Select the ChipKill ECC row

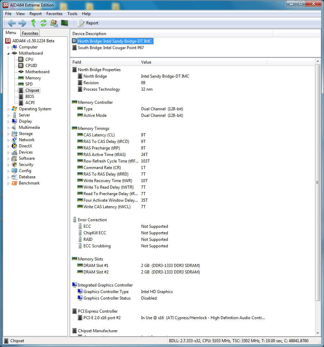point(192,233)
